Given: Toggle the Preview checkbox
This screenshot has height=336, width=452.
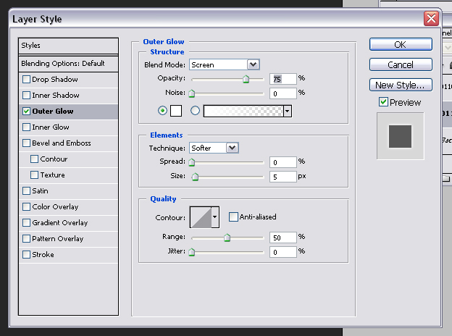Looking at the screenshot, I should click(x=383, y=102).
